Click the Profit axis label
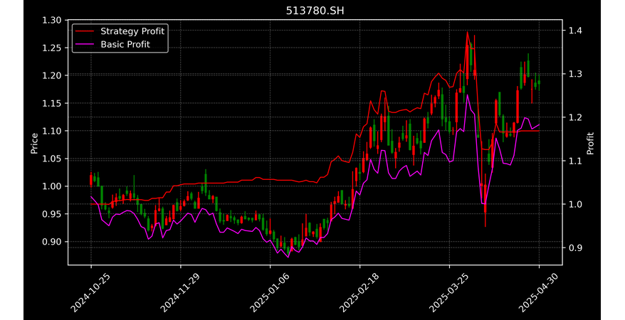The image size is (625, 320). [590, 143]
